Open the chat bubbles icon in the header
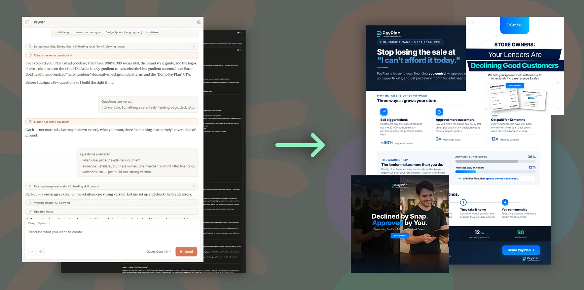 click(199, 22)
